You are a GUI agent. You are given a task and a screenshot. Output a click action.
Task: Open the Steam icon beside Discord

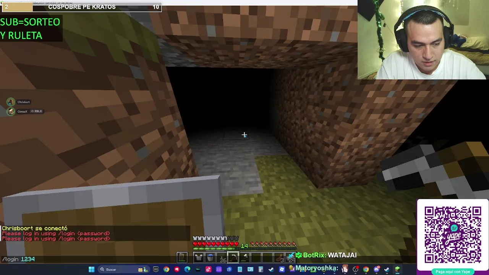click(x=387, y=269)
